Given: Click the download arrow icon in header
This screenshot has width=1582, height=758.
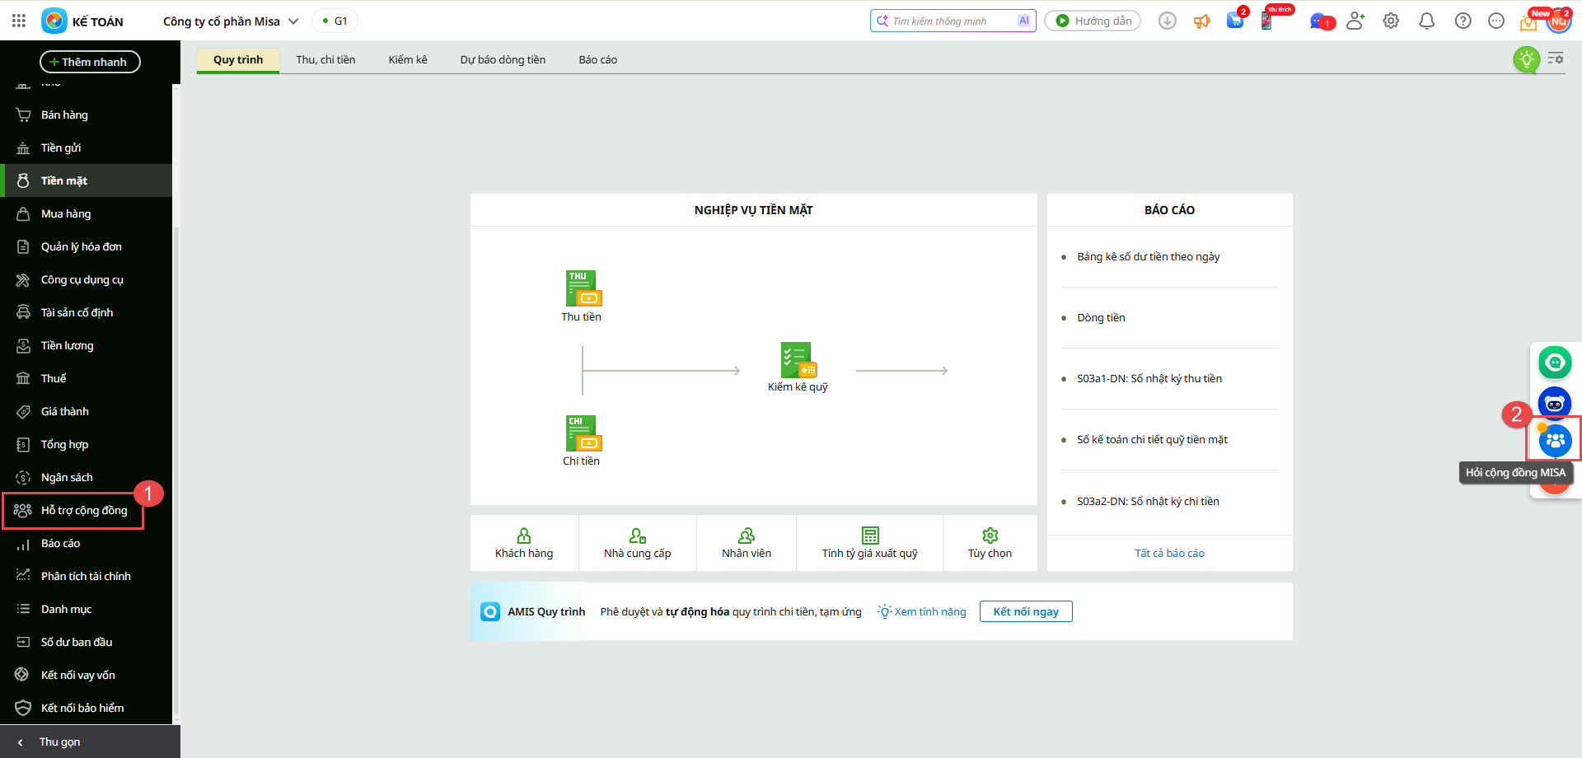Looking at the screenshot, I should [1168, 21].
